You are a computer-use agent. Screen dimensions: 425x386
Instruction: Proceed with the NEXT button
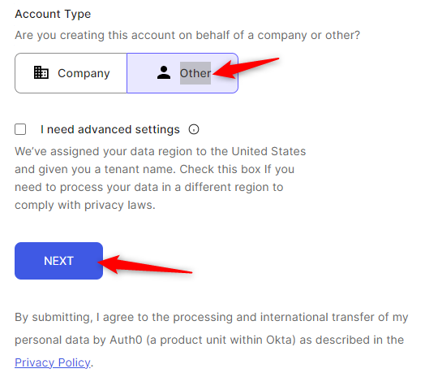coord(59,261)
